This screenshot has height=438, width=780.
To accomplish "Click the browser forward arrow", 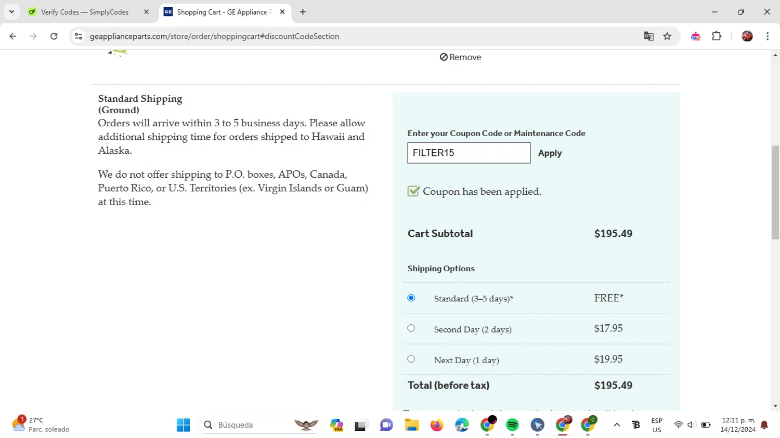I will pos(33,36).
